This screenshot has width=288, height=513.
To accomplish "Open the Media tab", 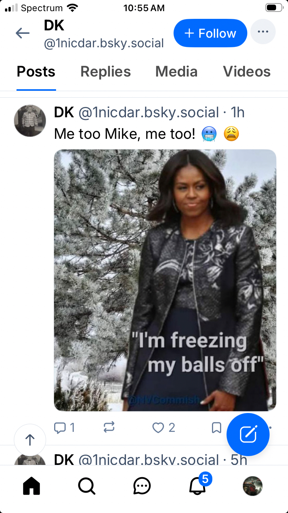I will 176,72.
